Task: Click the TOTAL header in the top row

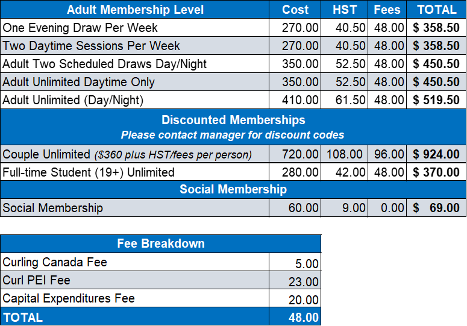Action: [x=437, y=10]
